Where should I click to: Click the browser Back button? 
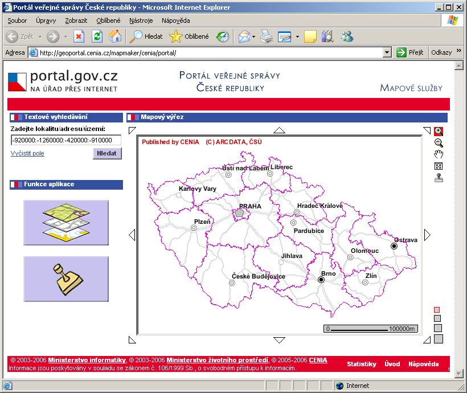pyautogui.click(x=20, y=36)
